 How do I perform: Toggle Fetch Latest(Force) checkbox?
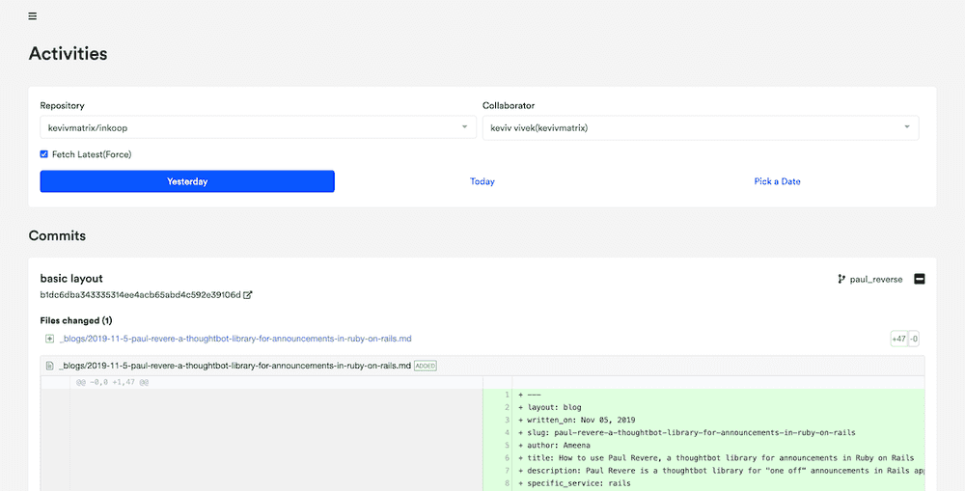[x=44, y=154]
